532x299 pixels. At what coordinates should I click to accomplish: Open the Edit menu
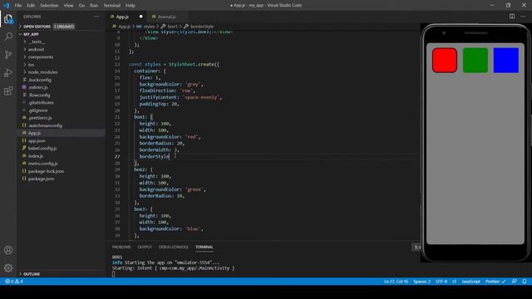[31, 6]
